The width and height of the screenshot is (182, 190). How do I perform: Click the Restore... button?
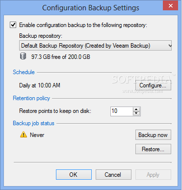tap(153, 149)
